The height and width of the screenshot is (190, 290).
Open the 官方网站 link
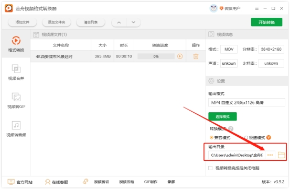(25, 182)
